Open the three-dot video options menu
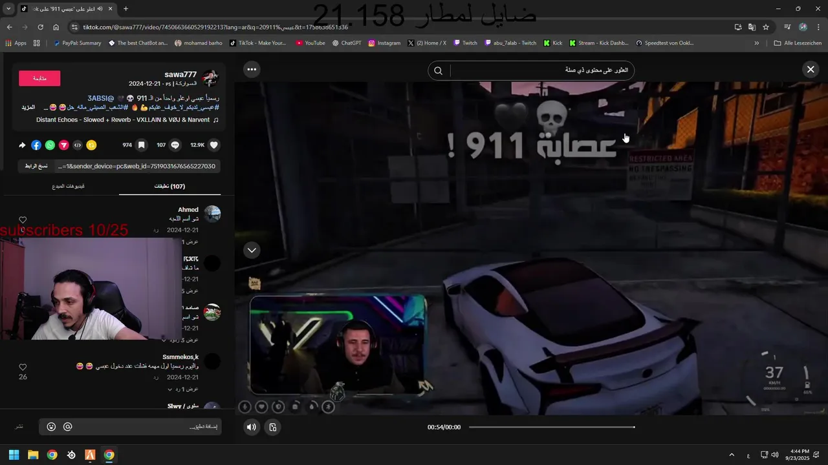Viewport: 828px width, 465px height. click(x=252, y=69)
